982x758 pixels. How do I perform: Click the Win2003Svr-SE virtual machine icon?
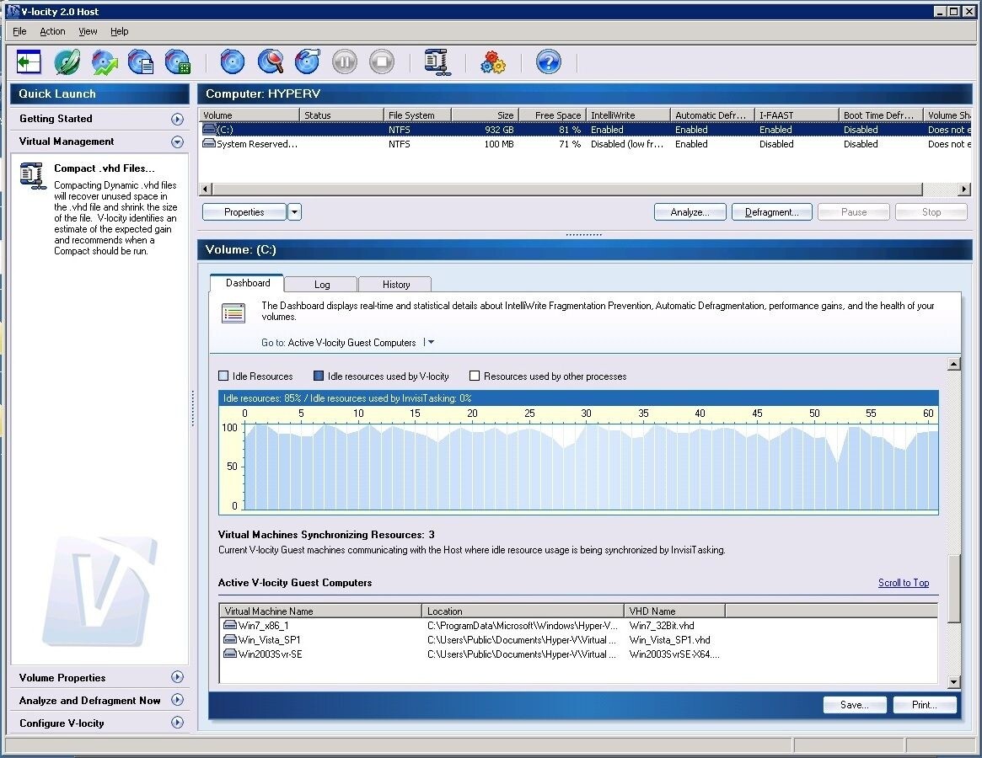pos(230,654)
